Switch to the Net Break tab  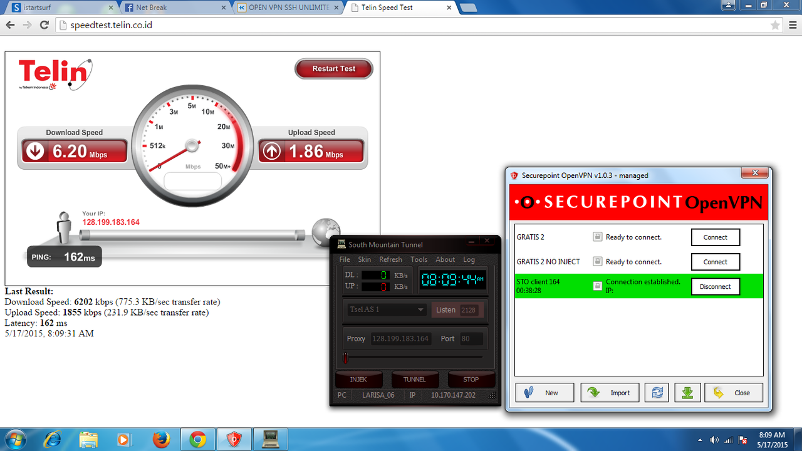[x=174, y=8]
